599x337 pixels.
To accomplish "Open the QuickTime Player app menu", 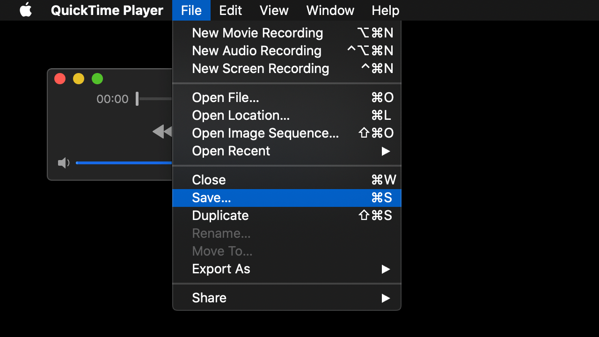I will pos(107,10).
